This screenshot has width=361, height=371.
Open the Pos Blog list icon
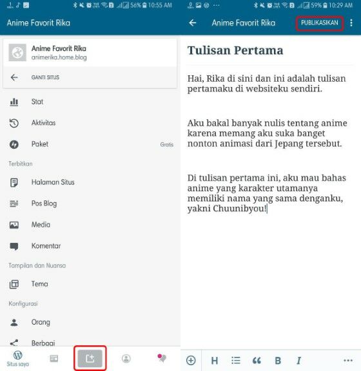[14, 204]
